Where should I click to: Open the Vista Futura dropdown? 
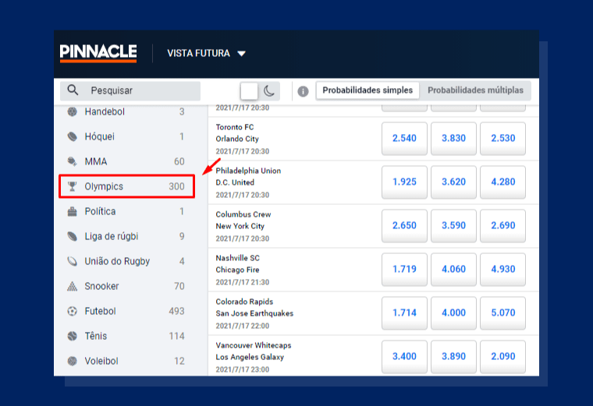206,53
